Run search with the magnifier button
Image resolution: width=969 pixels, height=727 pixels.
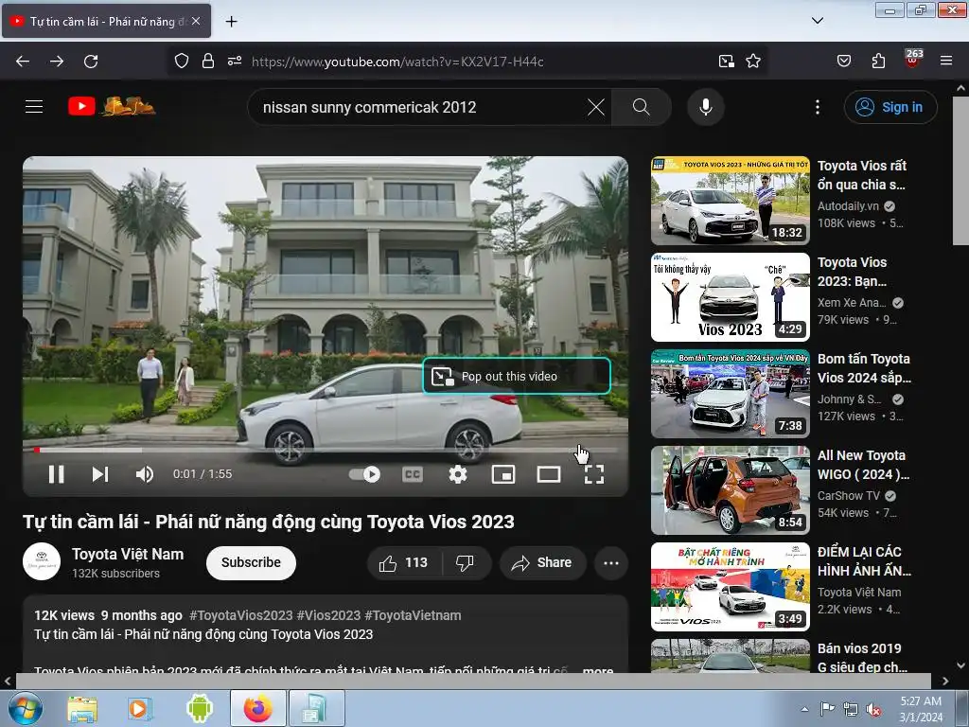click(x=642, y=107)
